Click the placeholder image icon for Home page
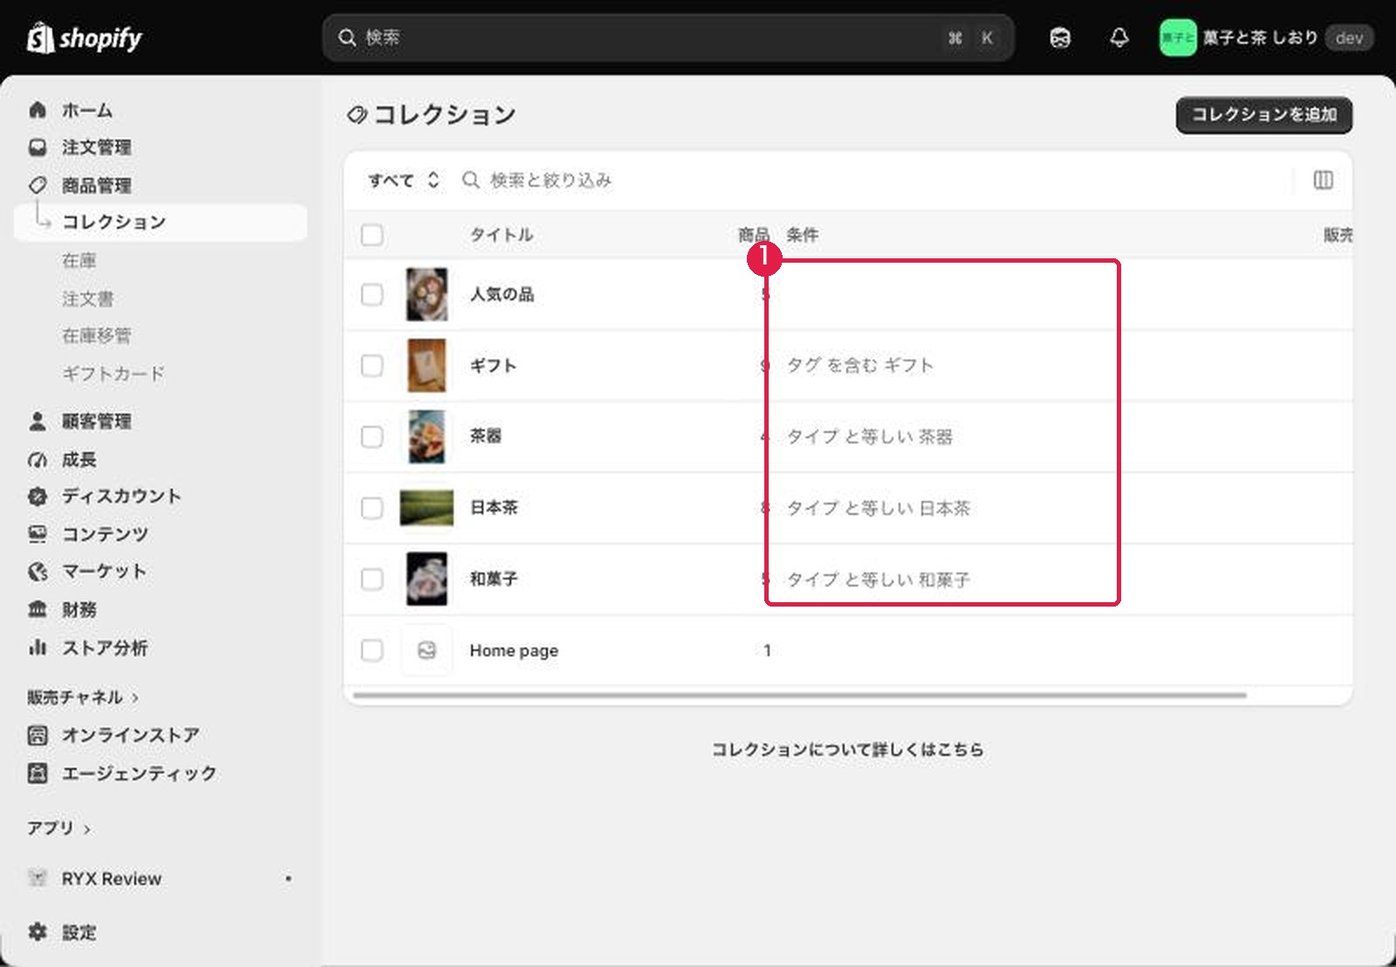The height and width of the screenshot is (967, 1396). pyautogui.click(x=427, y=650)
